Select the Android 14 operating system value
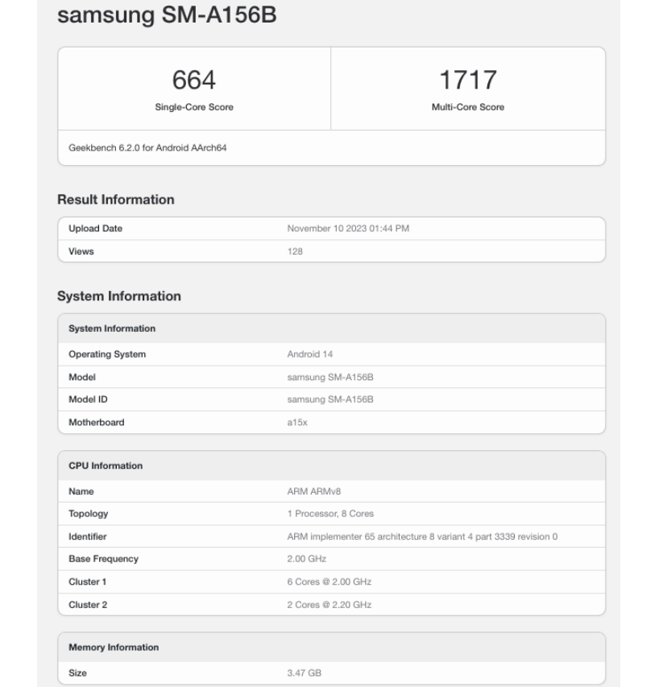Image resolution: width=667 pixels, height=687 pixels. (312, 354)
